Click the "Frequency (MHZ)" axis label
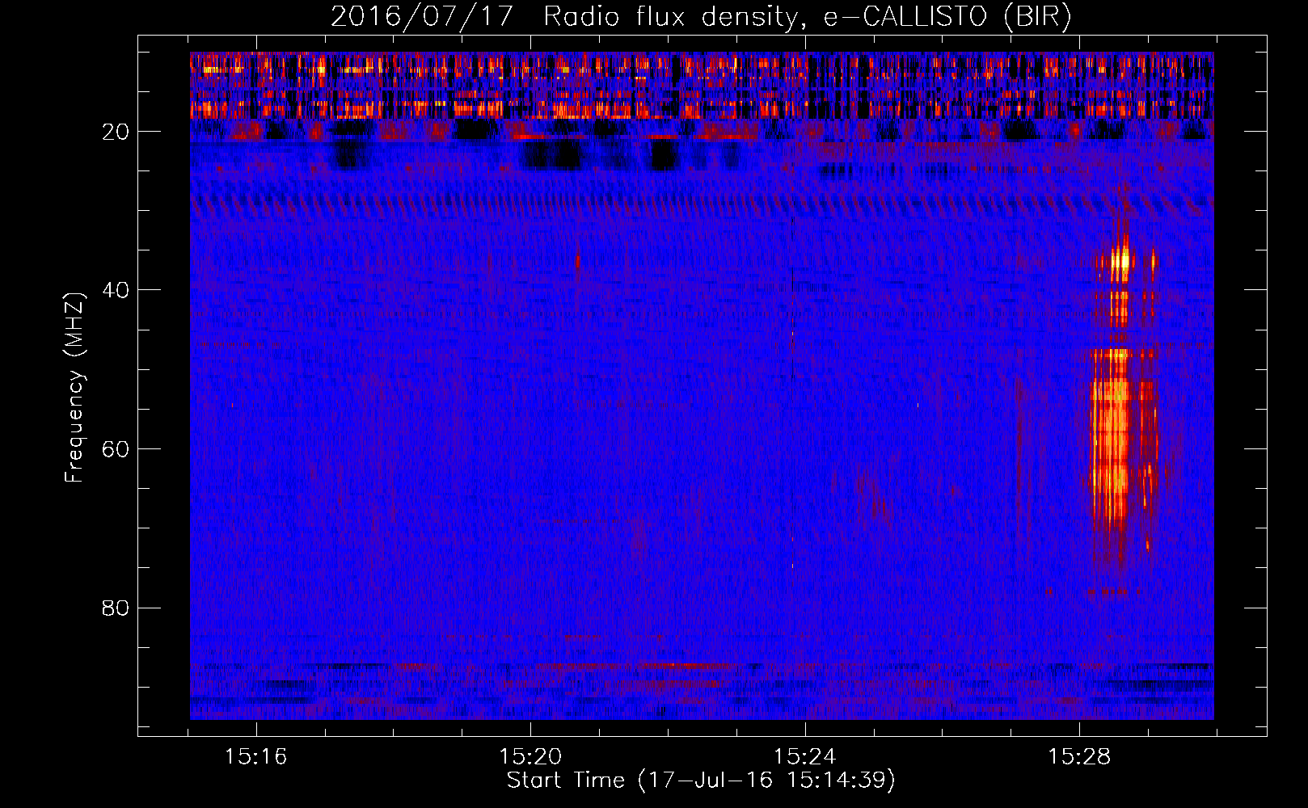Image resolution: width=1308 pixels, height=808 pixels. tap(74, 388)
